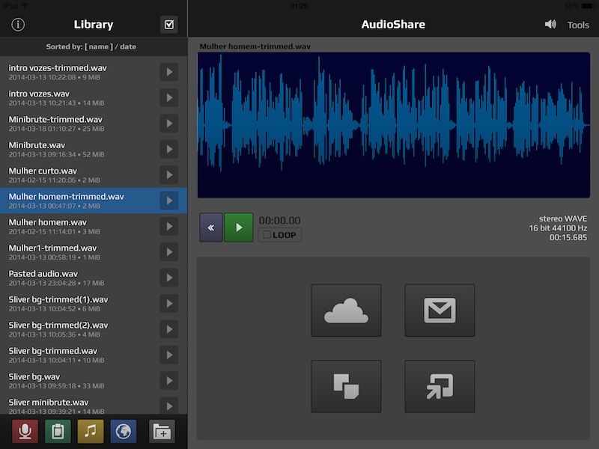Select Mulher homem.wav file row
The width and height of the screenshot is (599, 449).
click(94, 227)
